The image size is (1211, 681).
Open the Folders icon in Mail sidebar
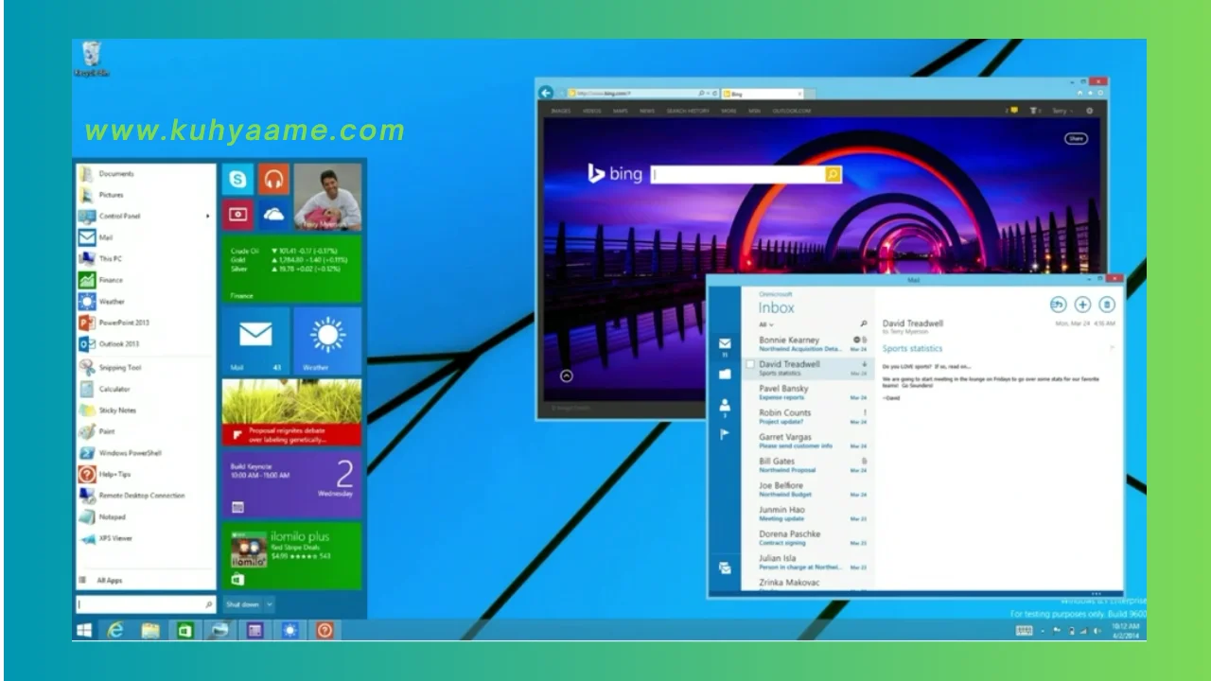coord(725,375)
